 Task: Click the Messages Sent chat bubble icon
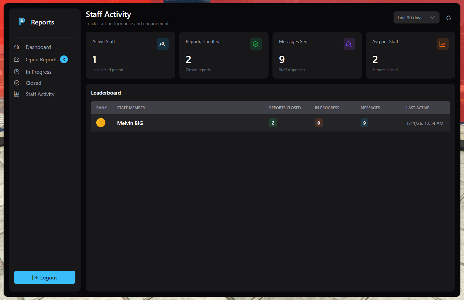point(349,44)
